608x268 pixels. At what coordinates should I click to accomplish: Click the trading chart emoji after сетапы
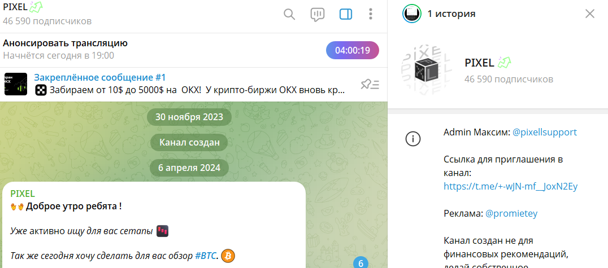[163, 231]
